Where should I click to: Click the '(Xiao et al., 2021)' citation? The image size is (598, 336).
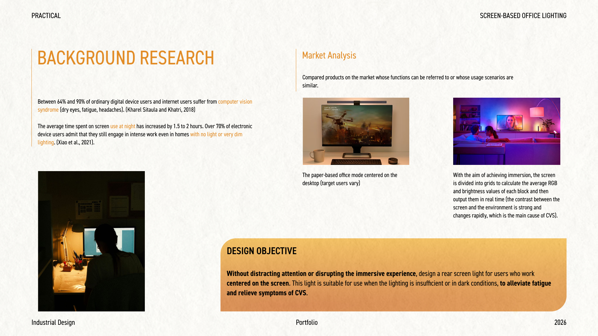(75, 142)
